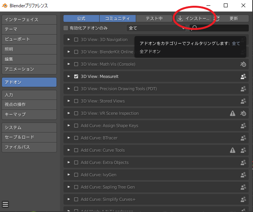
Task: Enable Add Curve: Curve Tools checkbox
Action: click(76, 150)
